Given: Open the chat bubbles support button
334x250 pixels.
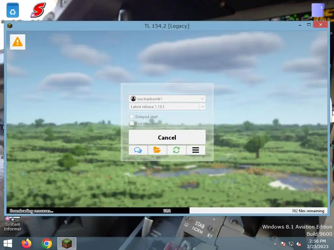Looking at the screenshot, I should coord(138,150).
